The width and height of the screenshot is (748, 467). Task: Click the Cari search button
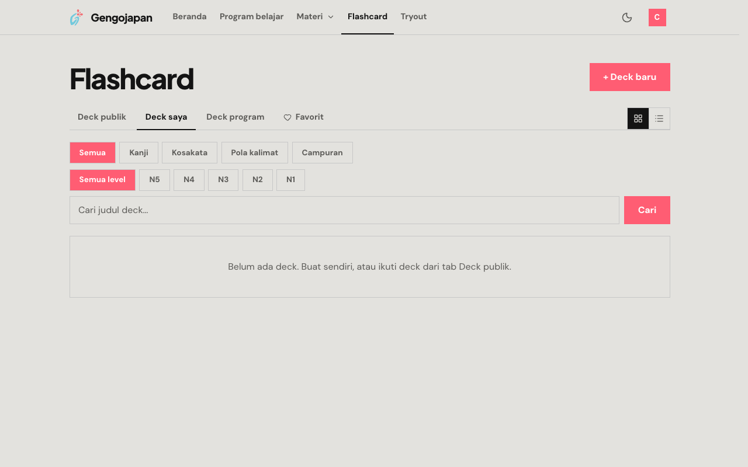647,210
